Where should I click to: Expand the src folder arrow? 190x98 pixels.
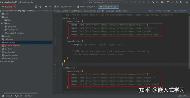click(x=2, y=23)
